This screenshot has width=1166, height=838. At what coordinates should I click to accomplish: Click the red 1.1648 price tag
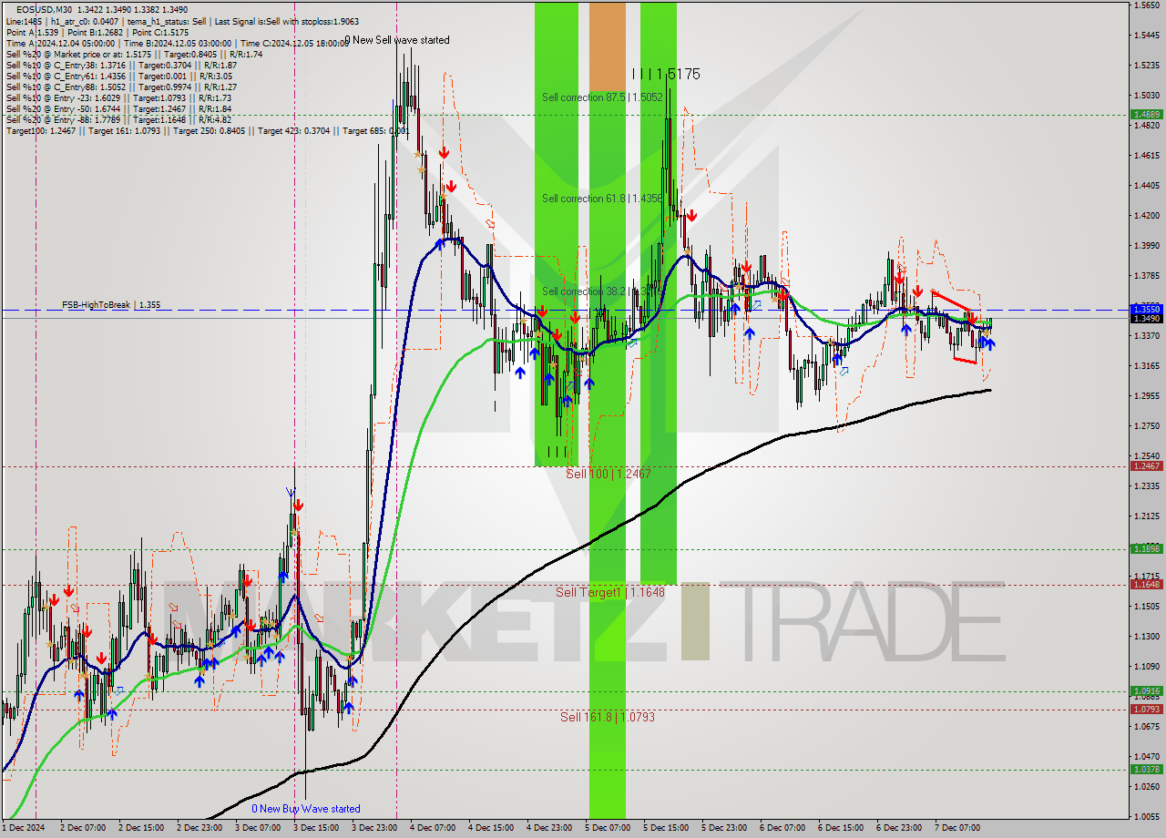(x=1146, y=584)
